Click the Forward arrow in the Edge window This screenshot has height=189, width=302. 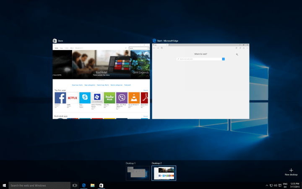(158, 48)
